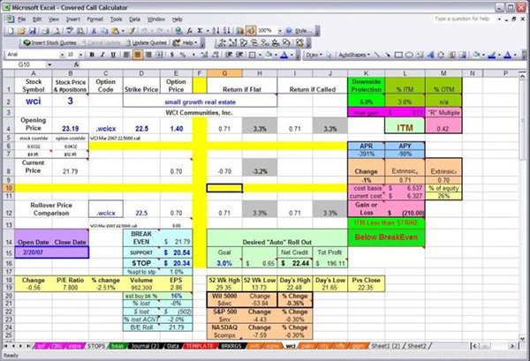This screenshot has height=361, width=530.
Task: Click the Copy icon
Action: tap(104, 31)
